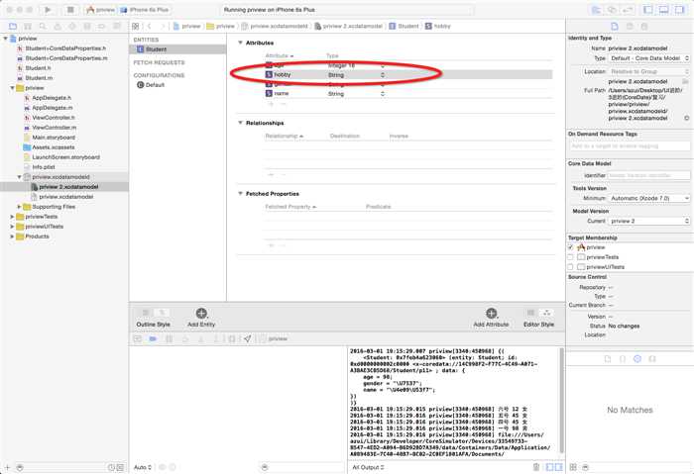Click the On Demand Resource Tags field
The width and height of the screenshot is (694, 474).
coord(630,145)
